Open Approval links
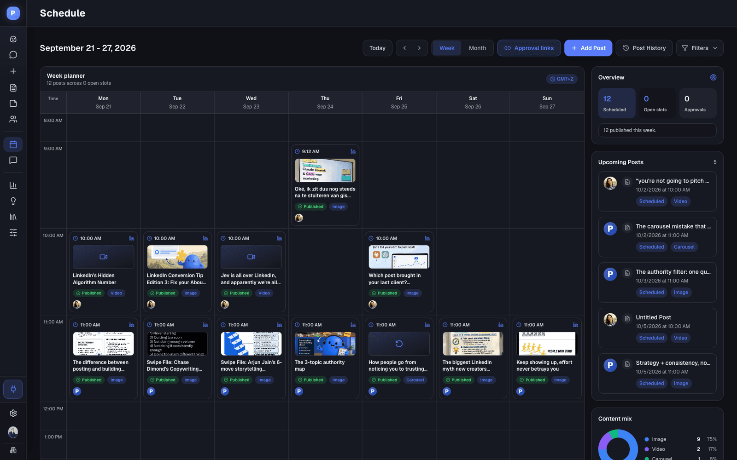Viewport: 737px width, 460px height. tap(529, 48)
